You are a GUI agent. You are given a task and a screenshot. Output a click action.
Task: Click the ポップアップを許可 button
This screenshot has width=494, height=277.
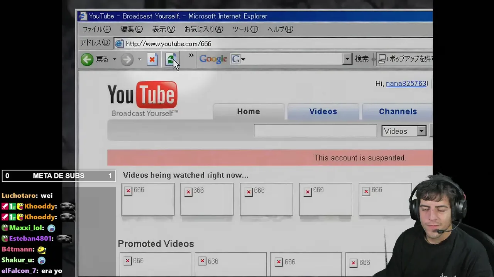tap(405, 59)
